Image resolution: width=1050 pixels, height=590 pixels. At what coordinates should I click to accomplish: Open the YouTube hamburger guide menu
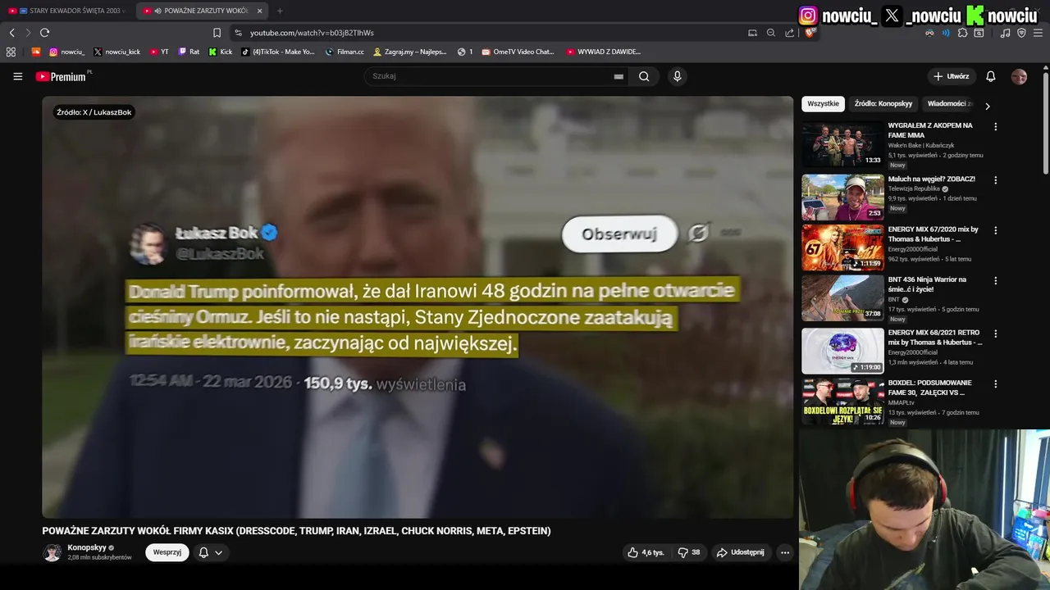[x=17, y=76]
